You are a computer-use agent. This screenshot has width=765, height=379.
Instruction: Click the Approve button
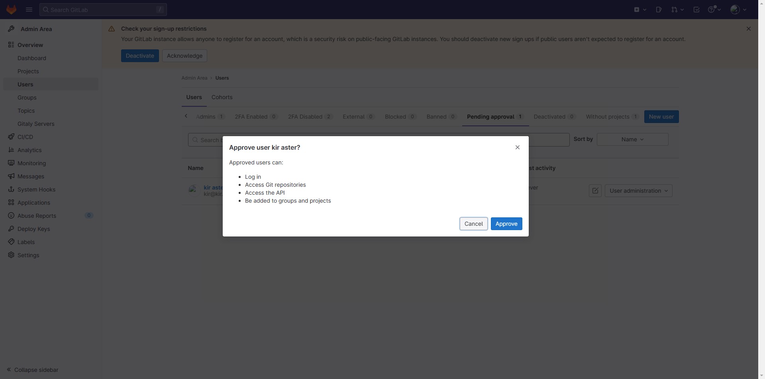coord(506,224)
